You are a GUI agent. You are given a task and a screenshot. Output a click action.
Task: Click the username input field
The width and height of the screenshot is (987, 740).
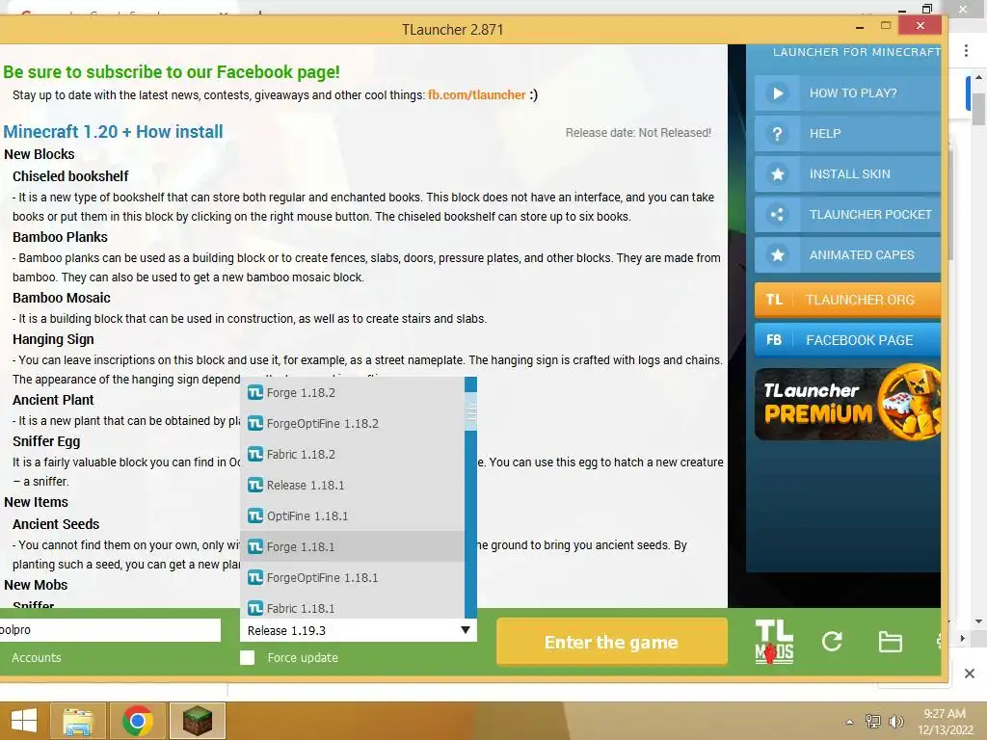(x=110, y=630)
